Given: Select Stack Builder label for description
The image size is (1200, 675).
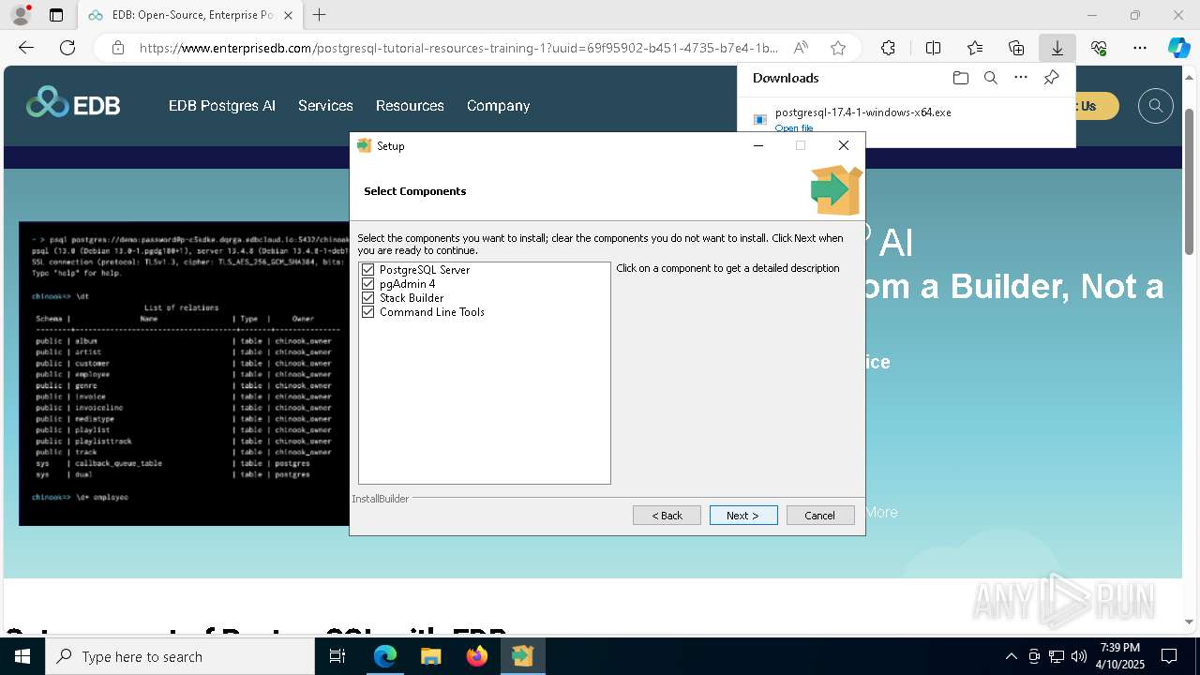Looking at the screenshot, I should (412, 298).
